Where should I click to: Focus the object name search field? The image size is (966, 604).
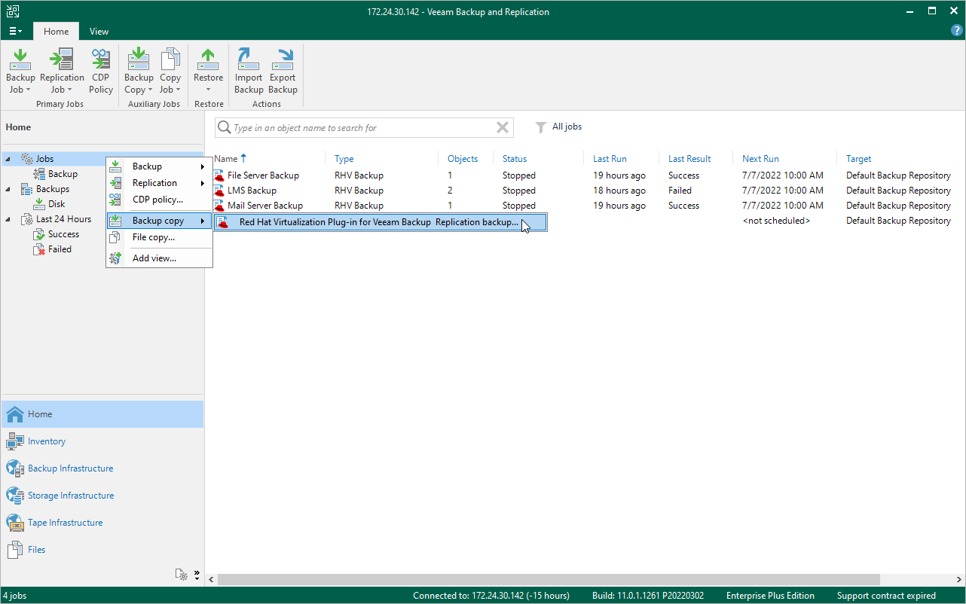coord(363,128)
